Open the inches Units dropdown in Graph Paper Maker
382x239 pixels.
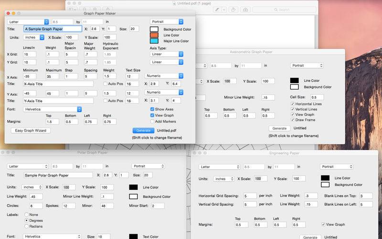click(33, 37)
